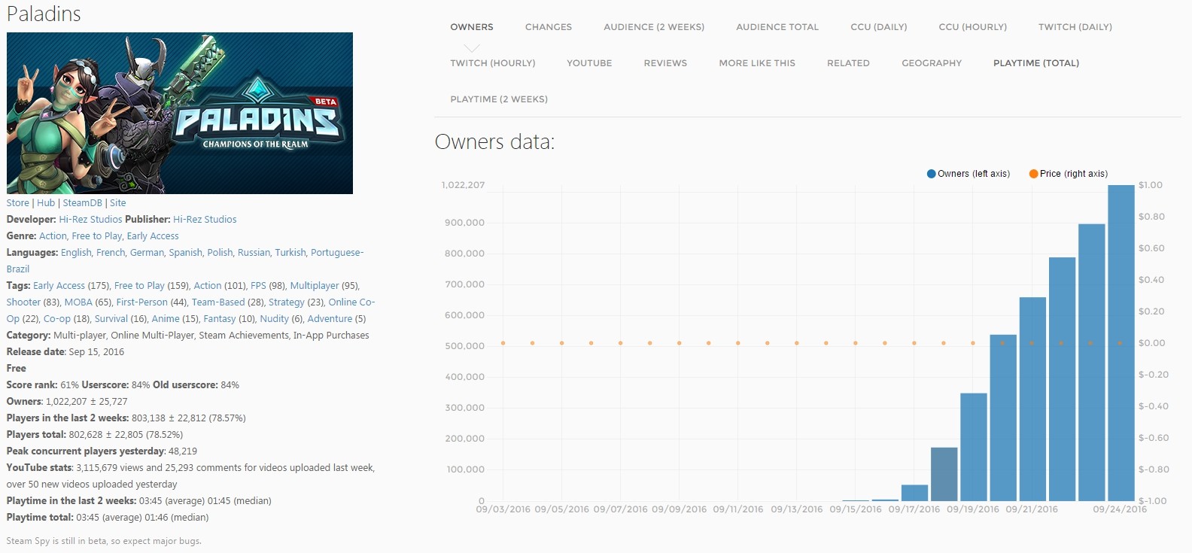Image resolution: width=1192 pixels, height=553 pixels.
Task: Open Audience (2 Weeks) tab
Action: tap(654, 27)
